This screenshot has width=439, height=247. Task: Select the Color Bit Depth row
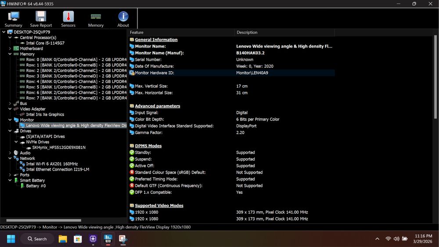(232, 119)
